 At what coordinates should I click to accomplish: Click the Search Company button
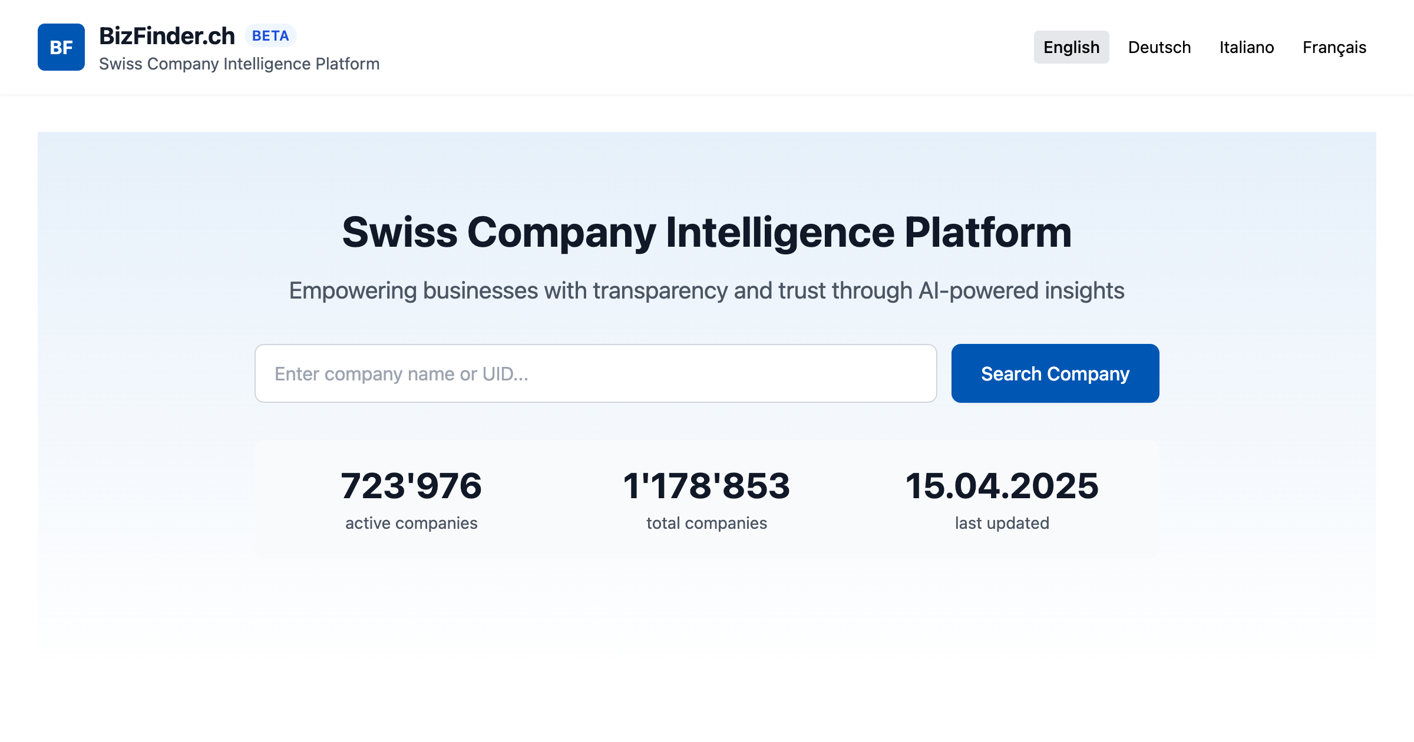coord(1054,373)
